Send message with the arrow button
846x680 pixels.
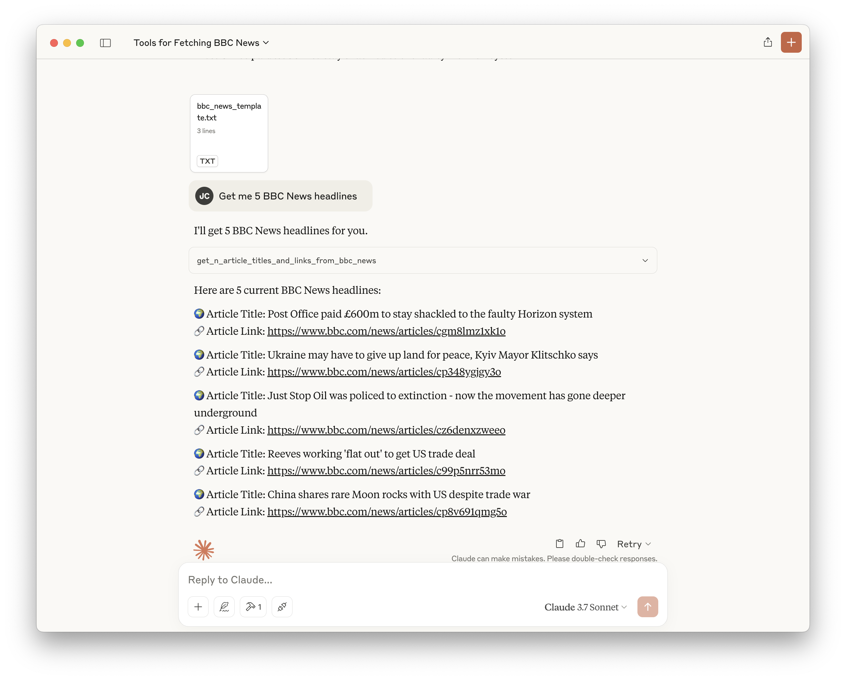tap(648, 606)
